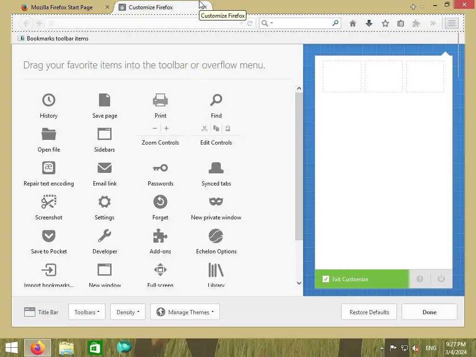This screenshot has height=357, width=476.
Task: Click the add-ons puzzle toolbar icon
Action: click(x=416, y=23)
